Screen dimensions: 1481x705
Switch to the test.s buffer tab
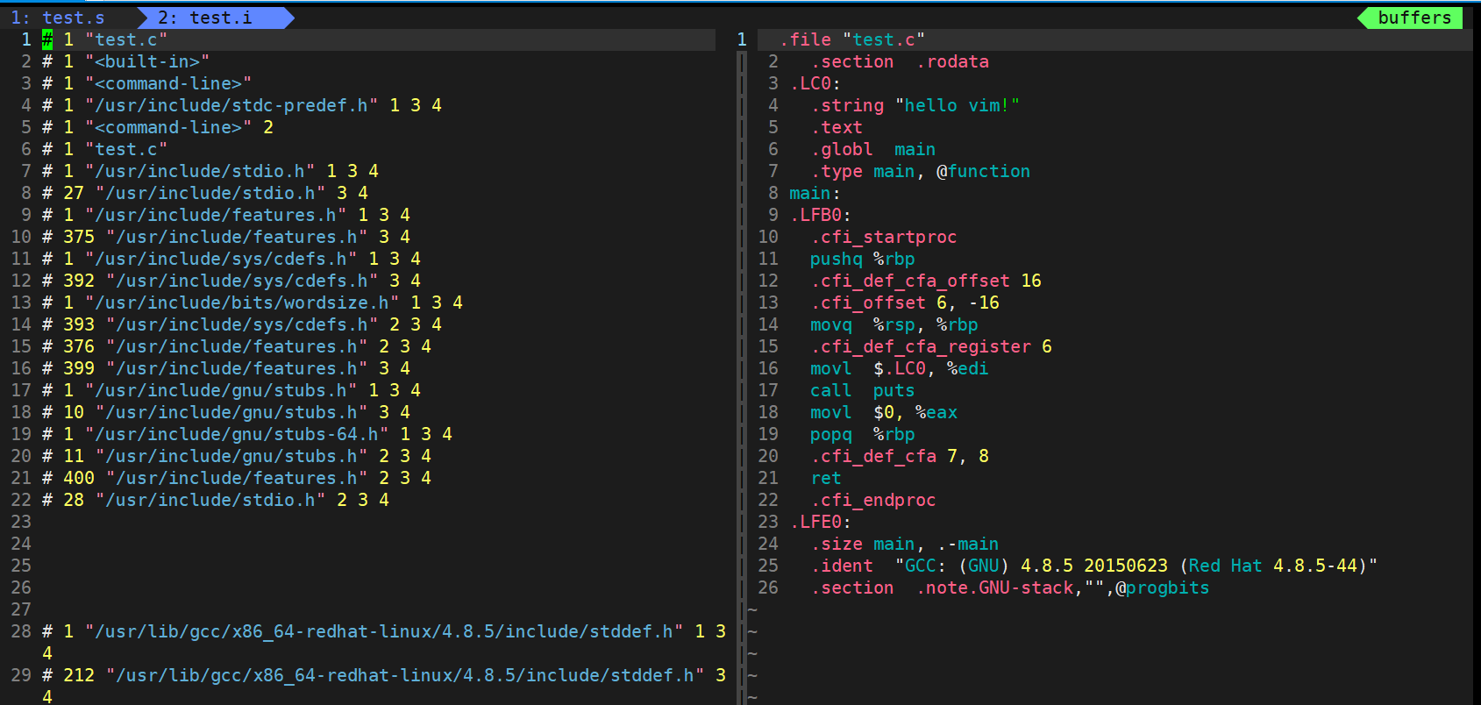[x=58, y=18]
